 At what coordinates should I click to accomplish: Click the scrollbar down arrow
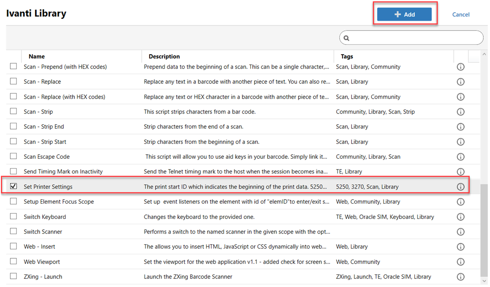(484, 281)
